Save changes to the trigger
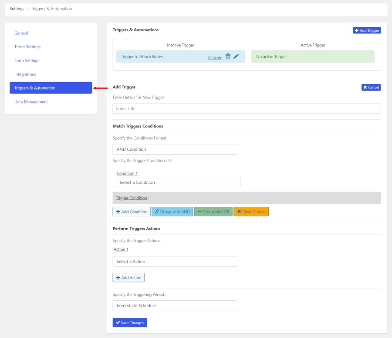Image resolution: width=392 pixels, height=338 pixels. point(130,323)
